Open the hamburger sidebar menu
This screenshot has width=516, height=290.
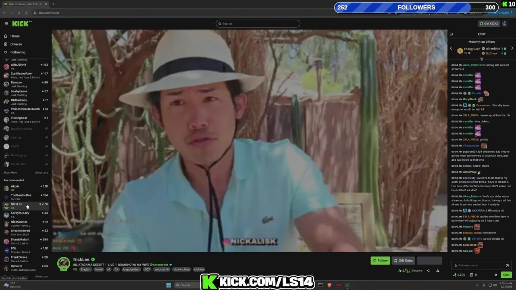point(6,24)
